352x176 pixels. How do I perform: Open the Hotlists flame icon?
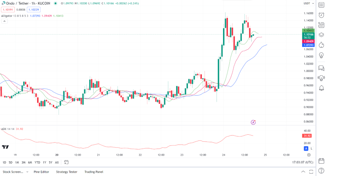tap(321, 45)
